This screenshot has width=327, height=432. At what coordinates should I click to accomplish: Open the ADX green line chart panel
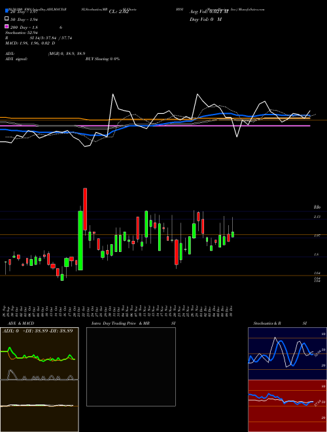(x=39, y=353)
